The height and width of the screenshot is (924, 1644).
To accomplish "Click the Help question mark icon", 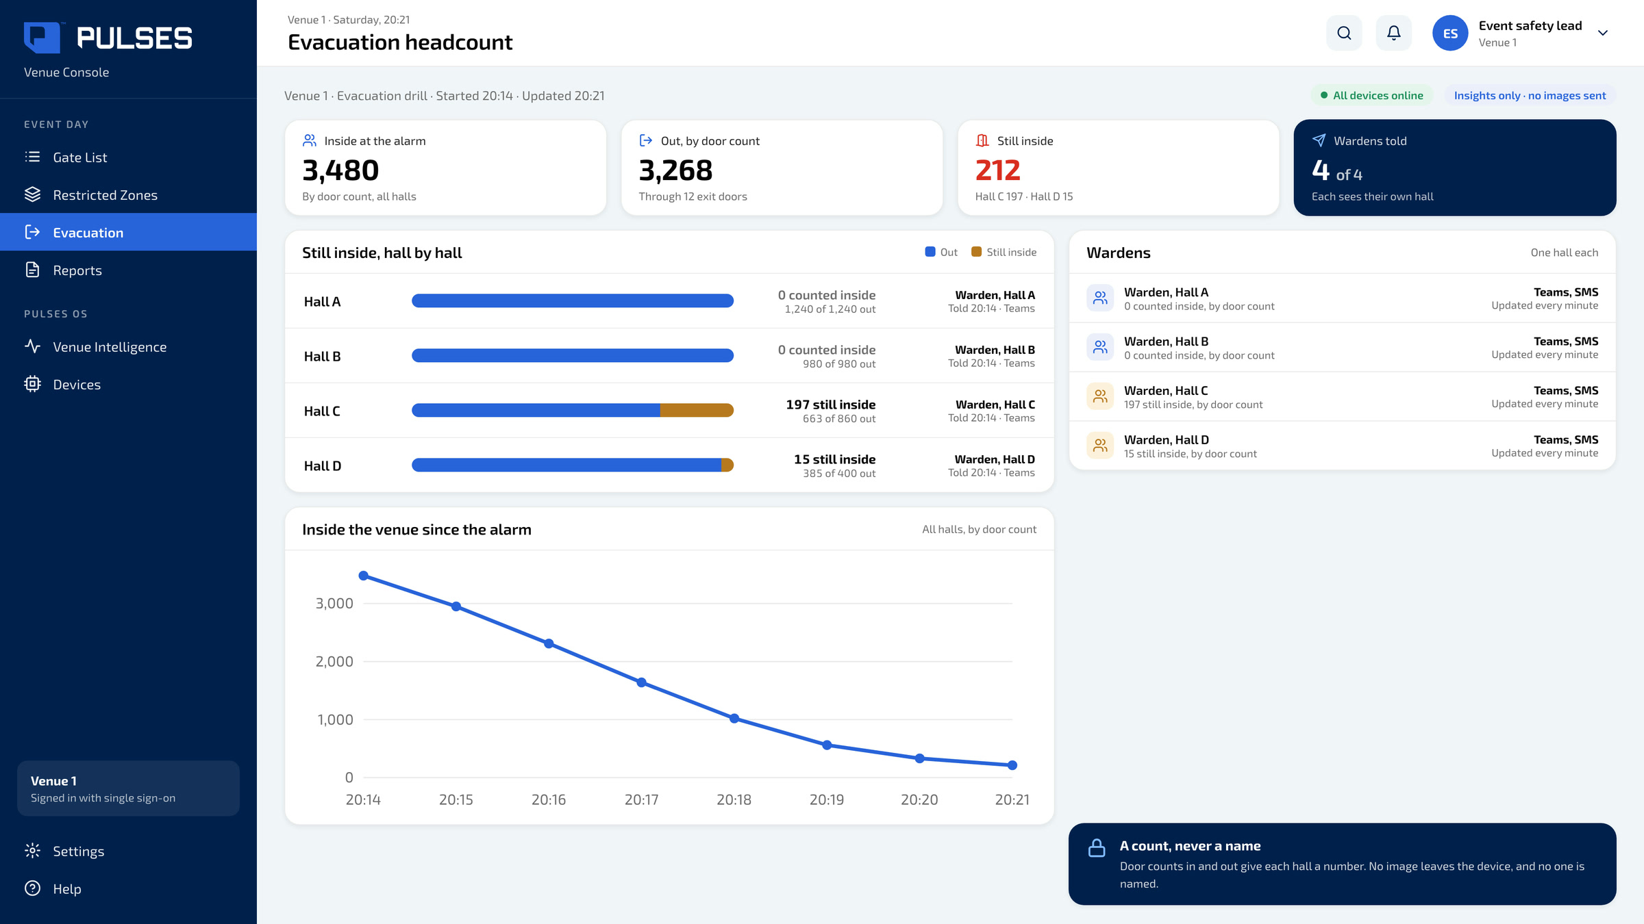I will (x=32, y=888).
